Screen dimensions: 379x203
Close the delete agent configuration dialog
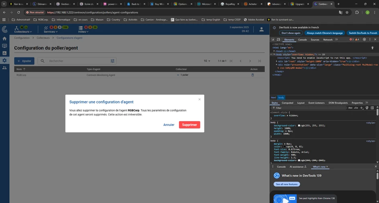coord(199,99)
